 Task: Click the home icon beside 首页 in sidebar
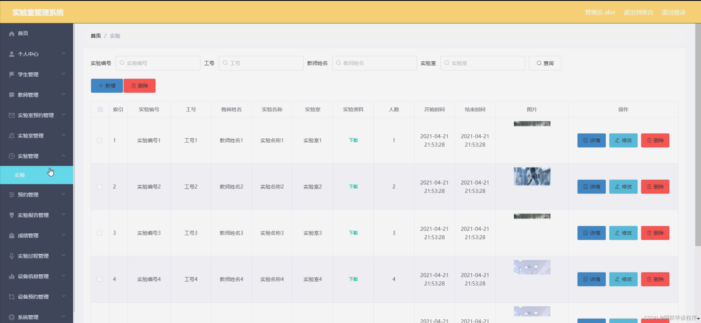click(12, 33)
